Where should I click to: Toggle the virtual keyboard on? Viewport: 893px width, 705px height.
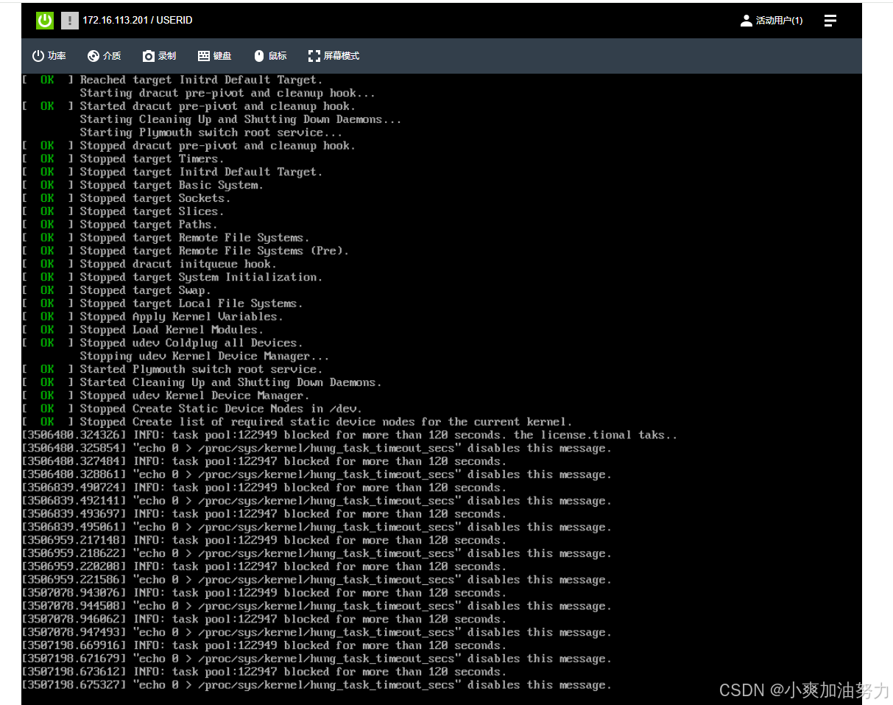[213, 55]
